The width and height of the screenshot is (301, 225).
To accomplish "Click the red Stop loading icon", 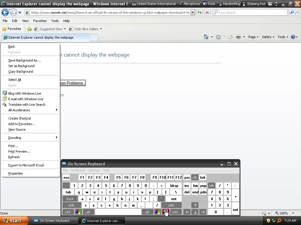I will [x=207, y=13].
